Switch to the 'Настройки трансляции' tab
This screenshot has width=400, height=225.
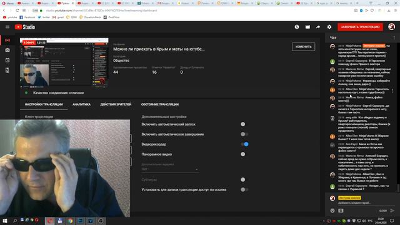click(44, 104)
